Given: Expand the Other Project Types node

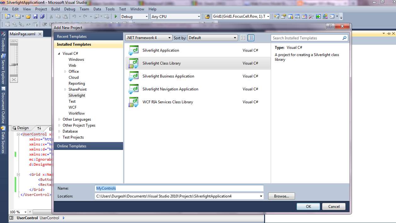Looking at the screenshot, I should click(59, 125).
